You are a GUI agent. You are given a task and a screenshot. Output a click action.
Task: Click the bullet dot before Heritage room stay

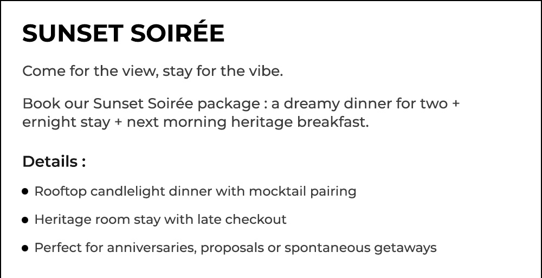25,220
